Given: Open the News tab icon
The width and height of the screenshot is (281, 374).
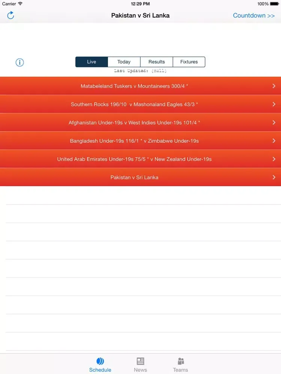Looking at the screenshot, I should point(140,361).
